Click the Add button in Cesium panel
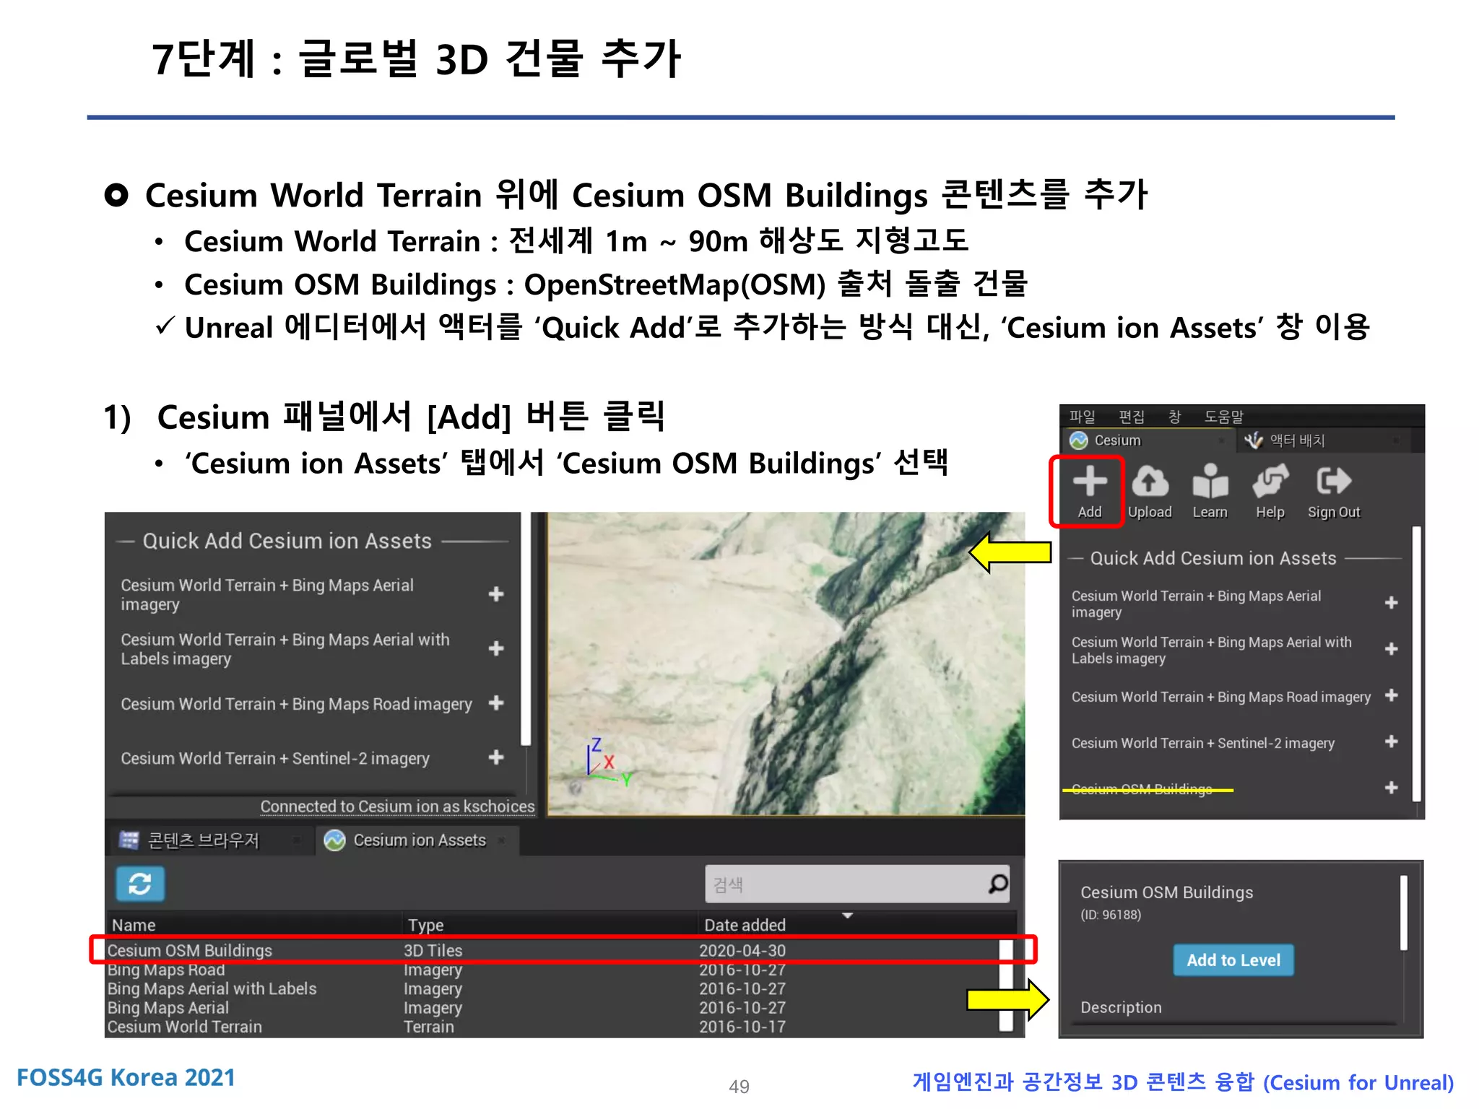The width and height of the screenshot is (1479, 1109). (x=1089, y=492)
